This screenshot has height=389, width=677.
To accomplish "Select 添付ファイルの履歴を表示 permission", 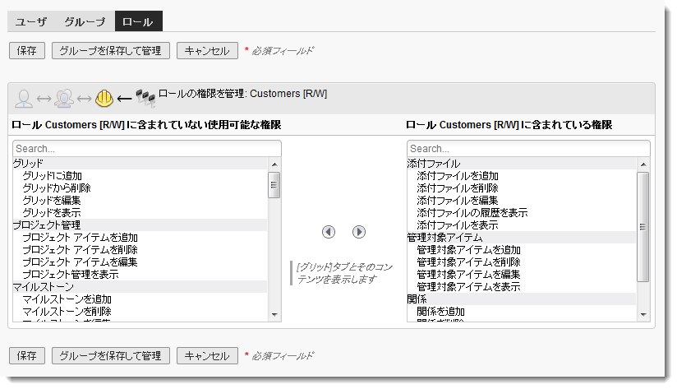I will point(522,213).
